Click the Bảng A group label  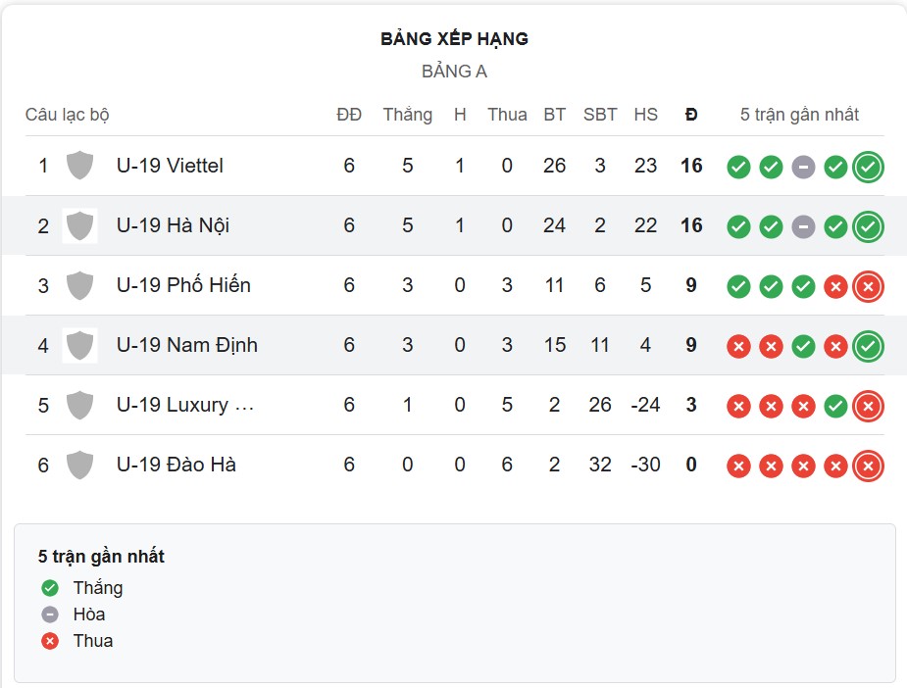click(x=454, y=72)
